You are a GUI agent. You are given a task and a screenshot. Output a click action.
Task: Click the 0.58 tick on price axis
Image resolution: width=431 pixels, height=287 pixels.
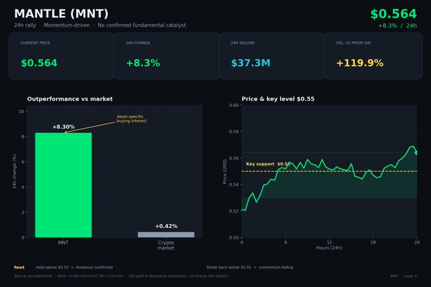(x=234, y=132)
